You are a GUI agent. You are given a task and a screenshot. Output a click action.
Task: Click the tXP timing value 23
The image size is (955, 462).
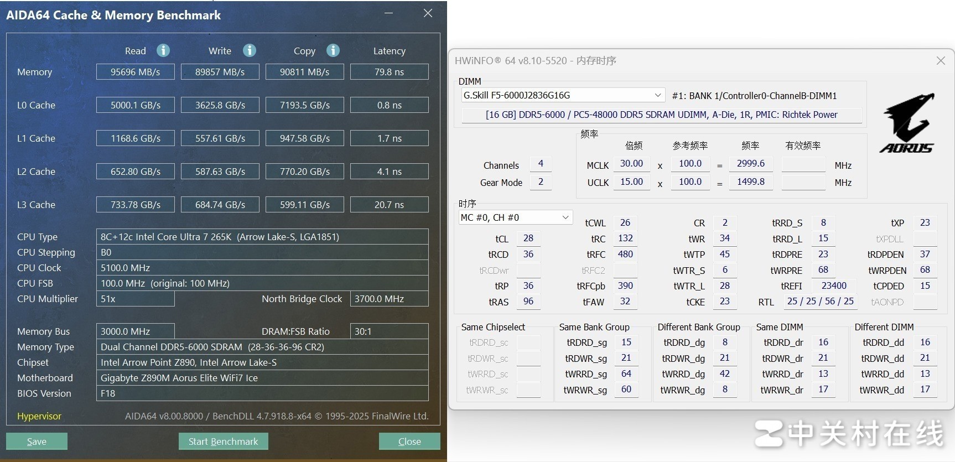pos(925,222)
